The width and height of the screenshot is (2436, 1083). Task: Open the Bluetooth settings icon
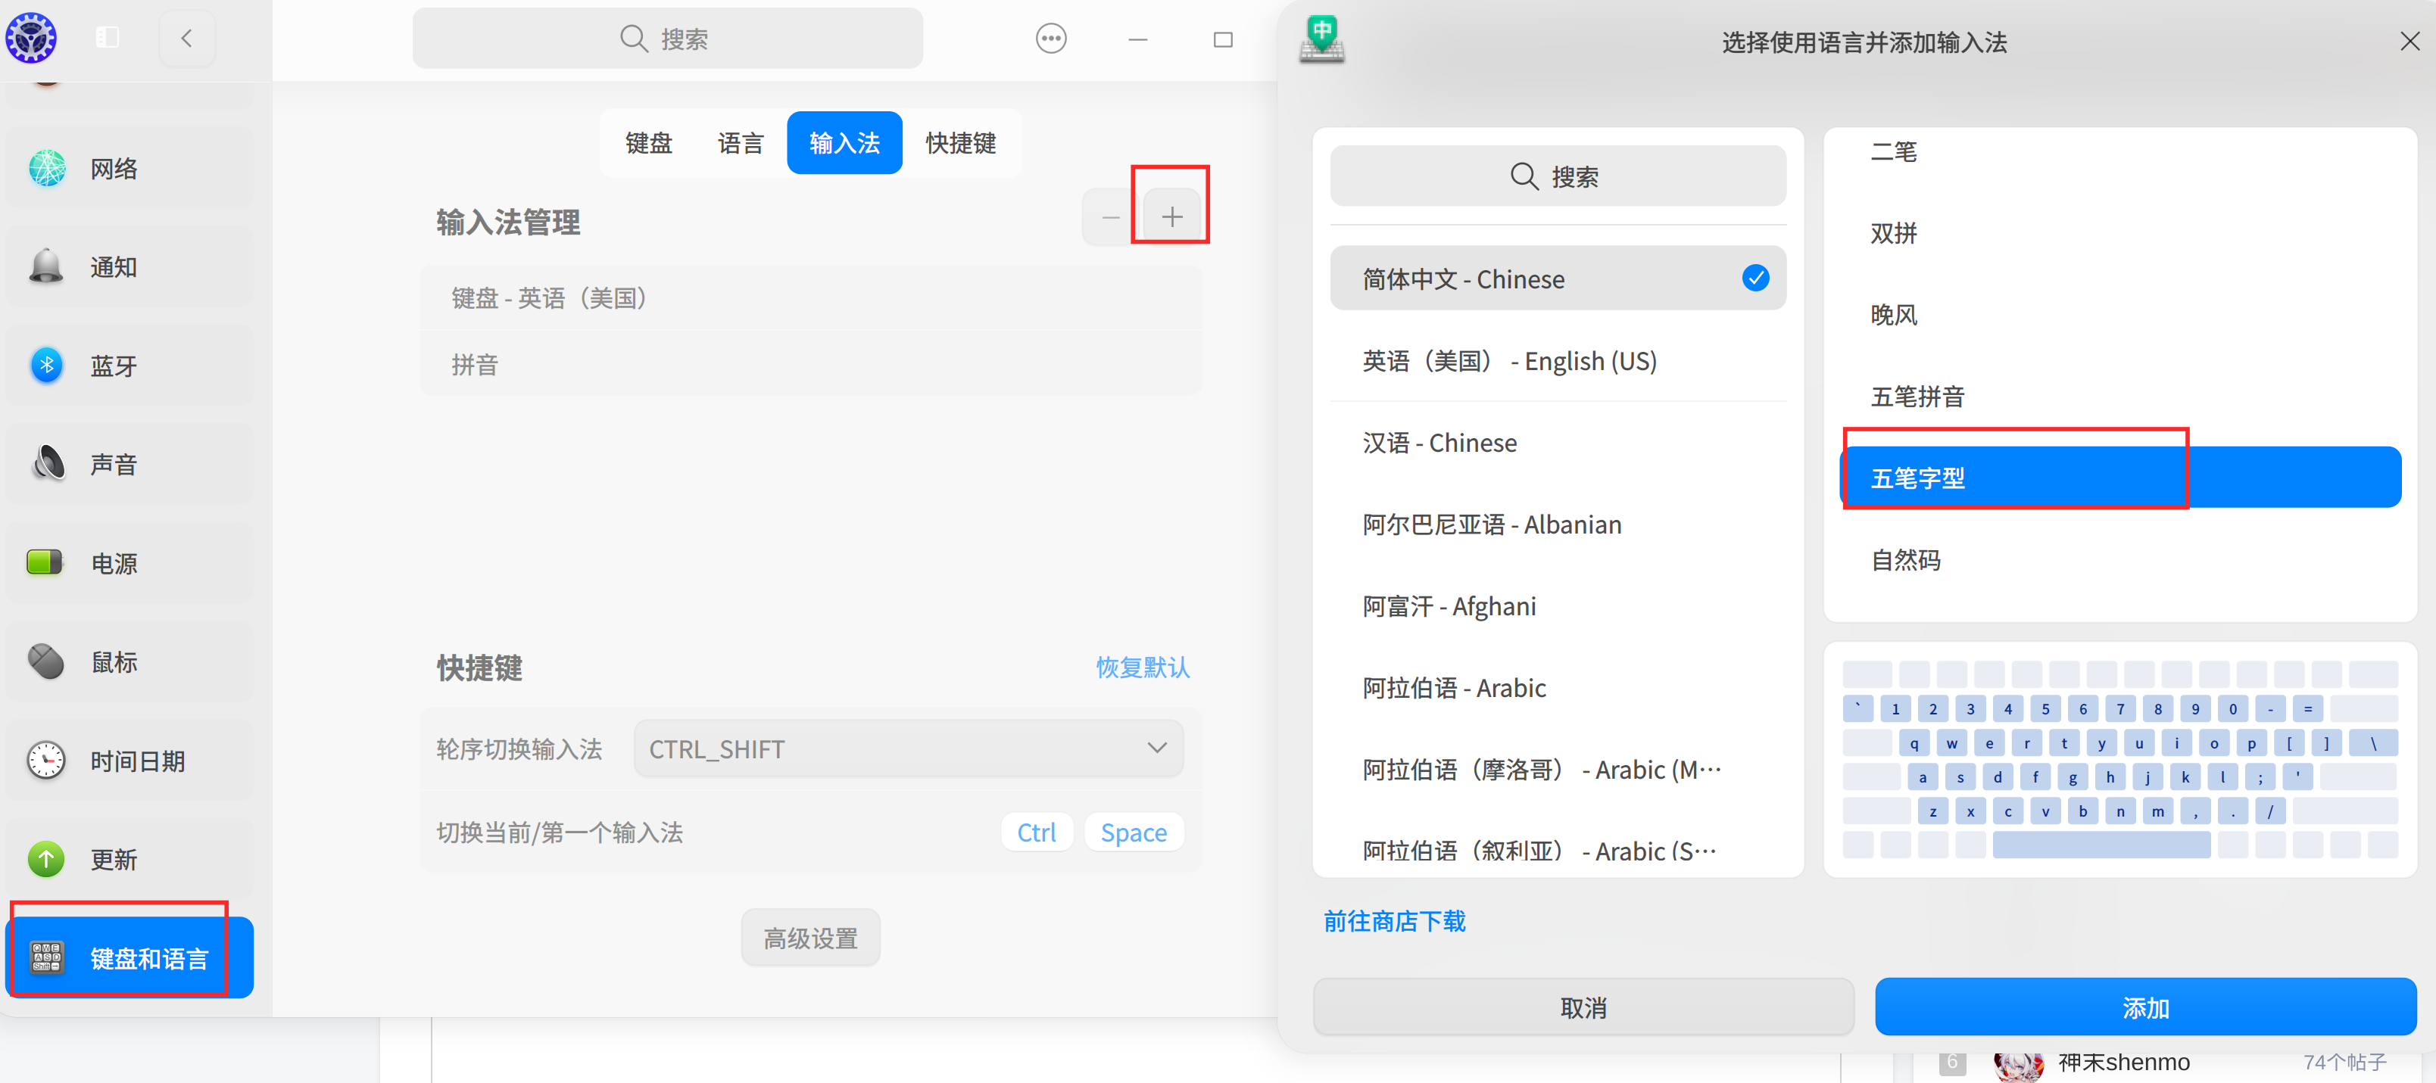[x=46, y=366]
